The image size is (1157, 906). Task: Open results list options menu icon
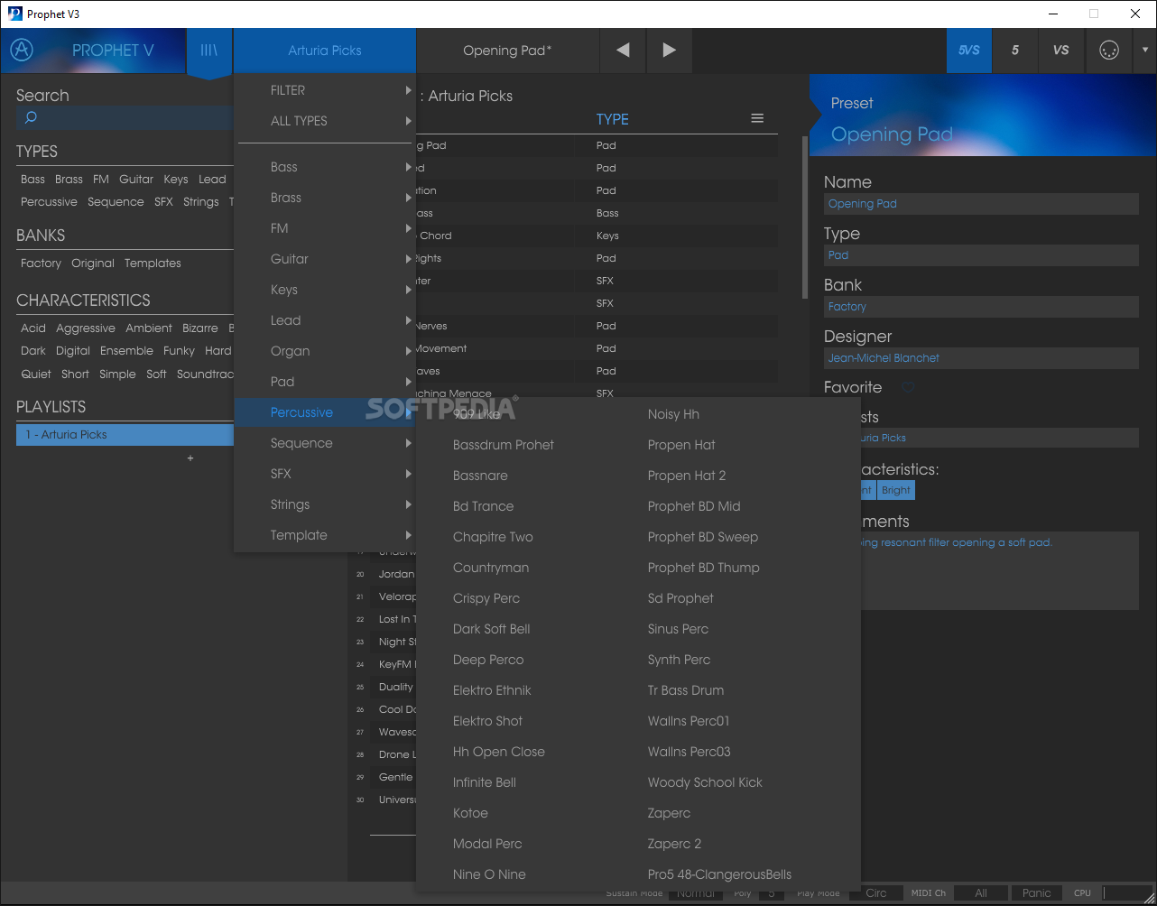click(757, 118)
